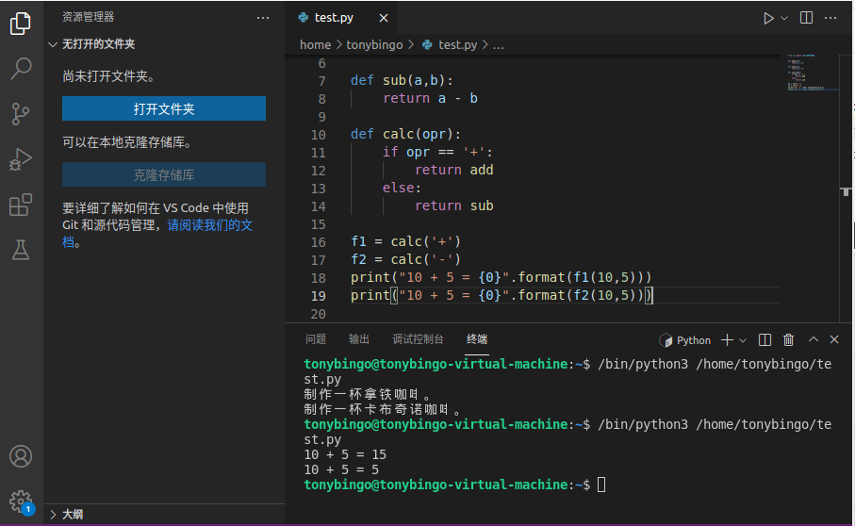
Task: Open the Manage gear icon
Action: [21, 501]
